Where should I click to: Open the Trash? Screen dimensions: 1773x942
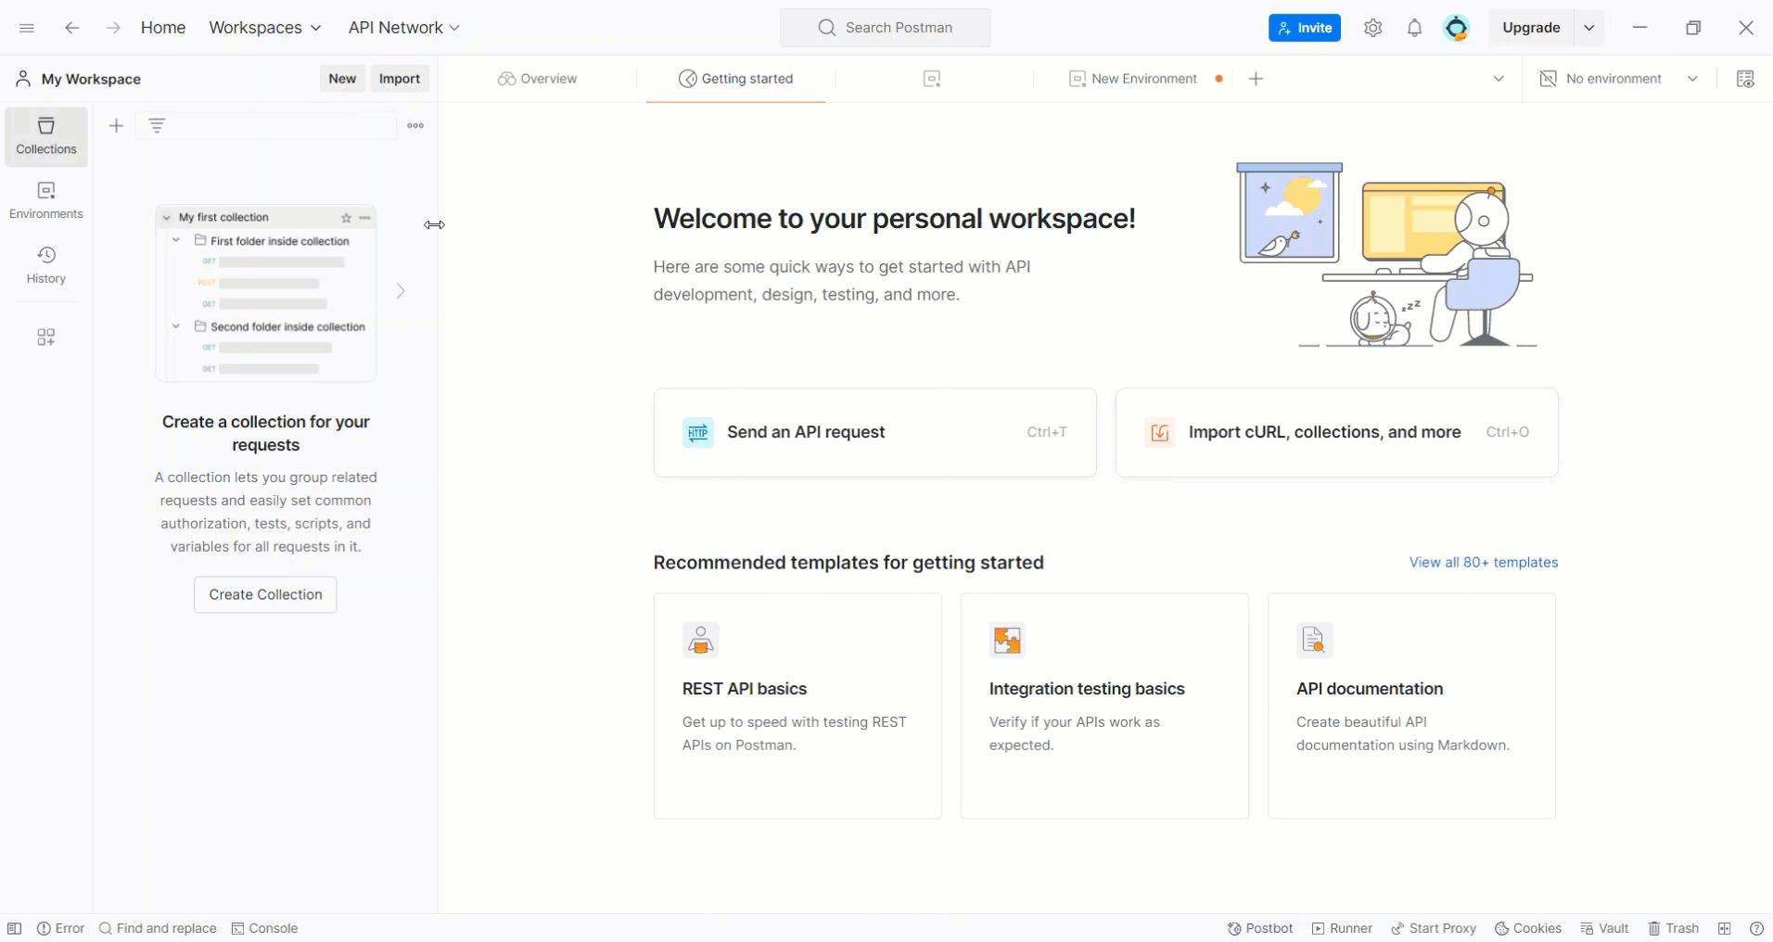[1673, 928]
